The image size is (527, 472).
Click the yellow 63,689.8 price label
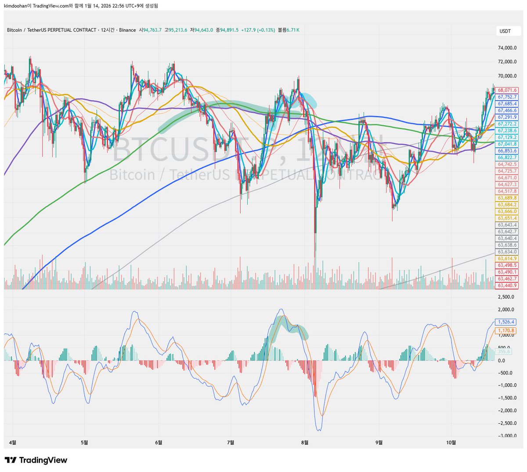[x=507, y=198]
